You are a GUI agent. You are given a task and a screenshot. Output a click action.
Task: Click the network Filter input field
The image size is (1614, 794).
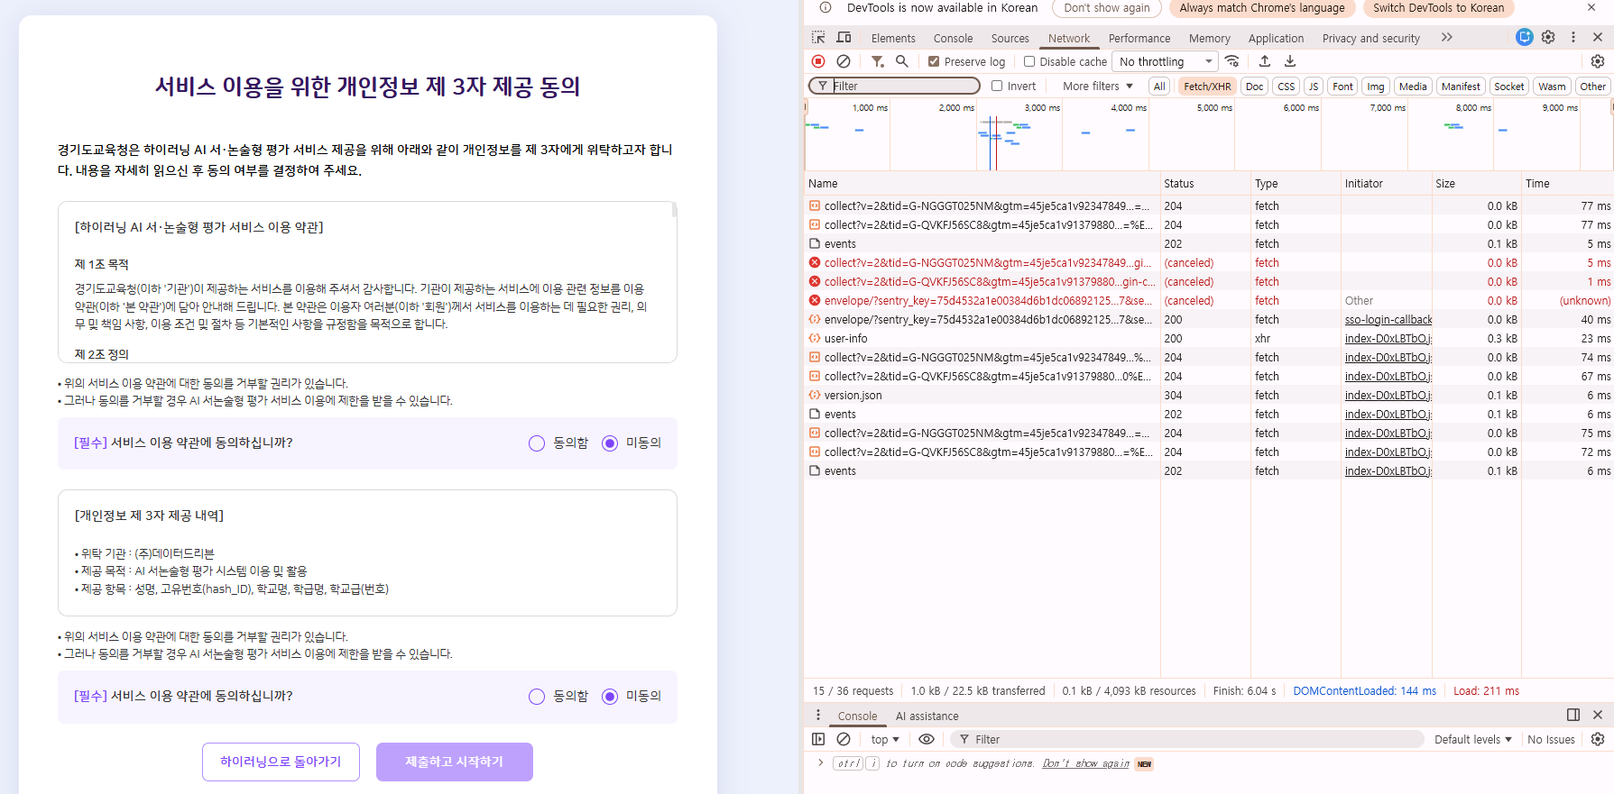pyautogui.click(x=902, y=86)
